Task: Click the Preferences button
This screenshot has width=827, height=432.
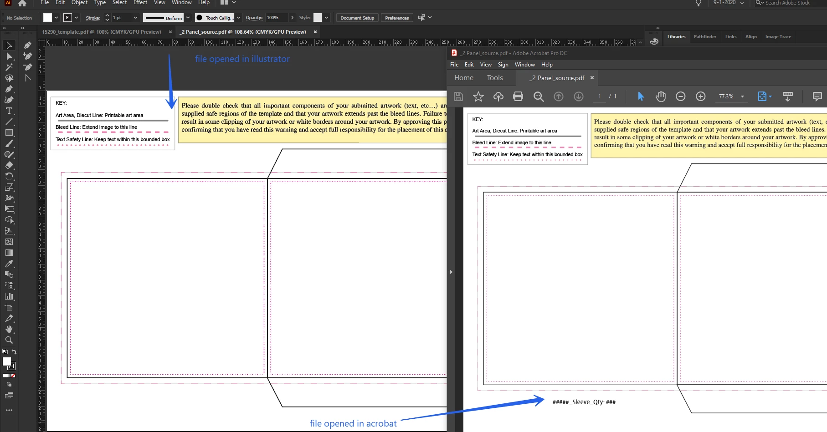Action: [x=397, y=18]
